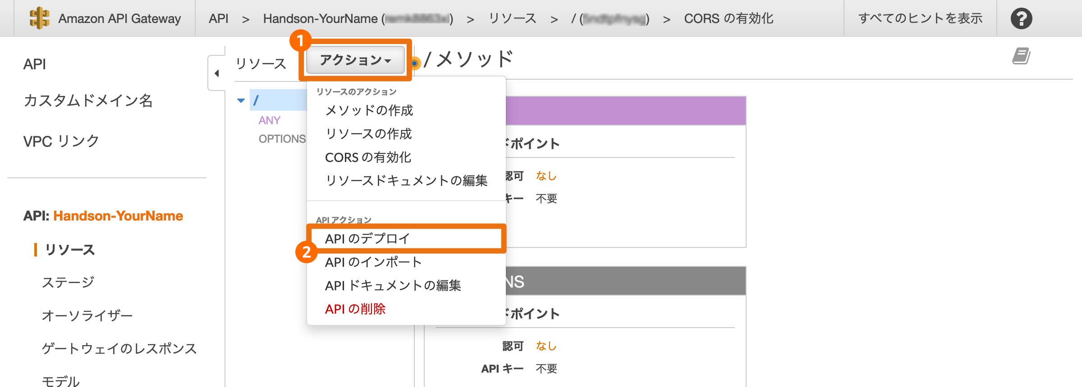Viewport: 1082px width, 387px height.
Task: Click 不要 API key value in OPTIONS card
Action: coord(546,369)
